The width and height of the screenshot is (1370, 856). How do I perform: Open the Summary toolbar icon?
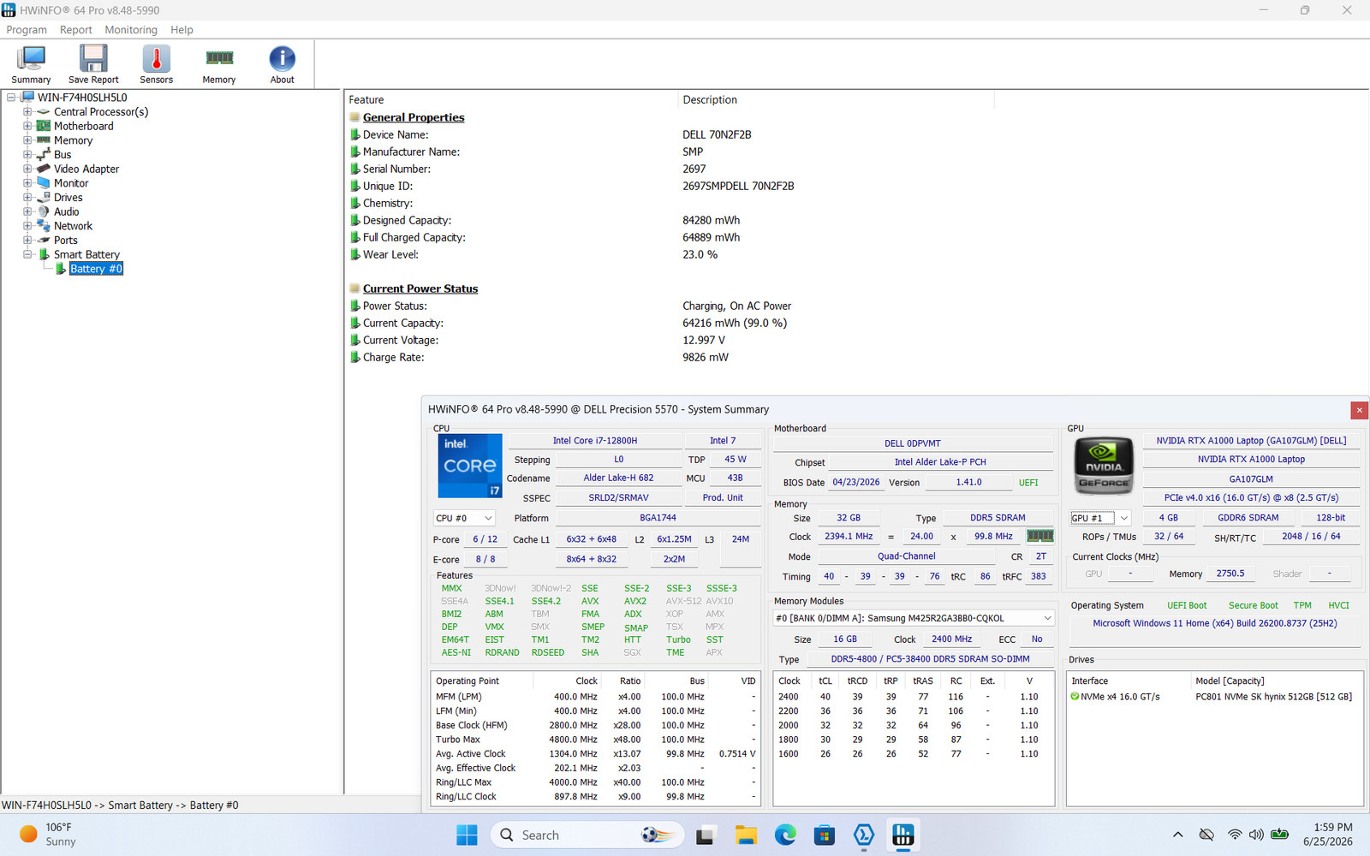[x=31, y=64]
